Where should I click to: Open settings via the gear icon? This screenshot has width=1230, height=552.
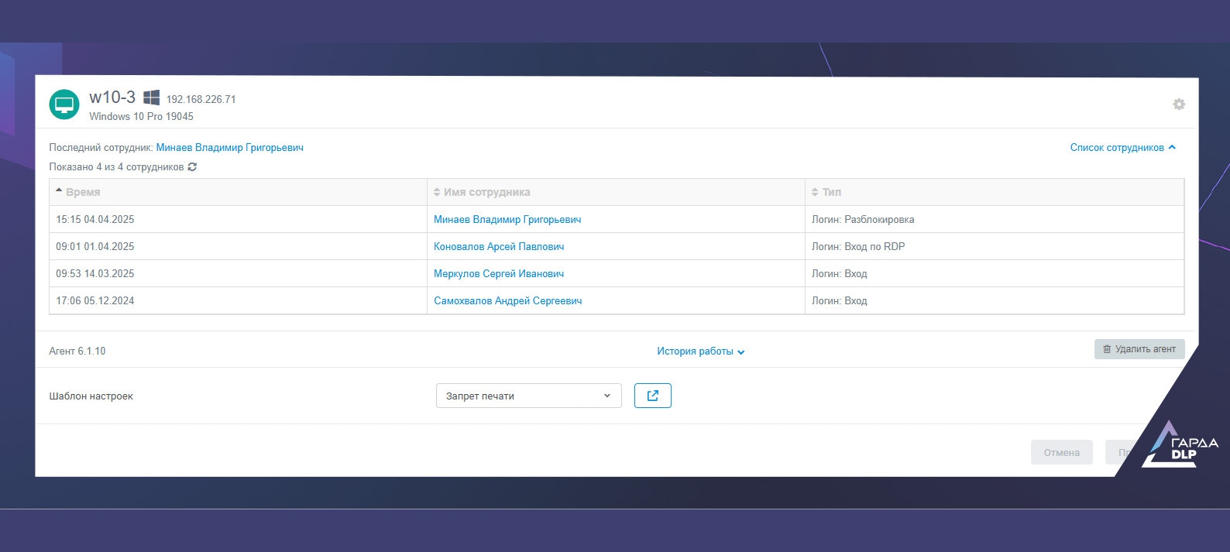click(1179, 105)
